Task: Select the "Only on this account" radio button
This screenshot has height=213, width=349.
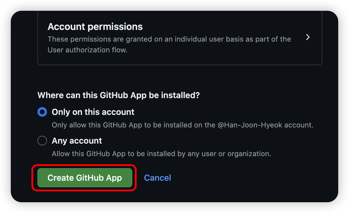Action: pyautogui.click(x=42, y=112)
